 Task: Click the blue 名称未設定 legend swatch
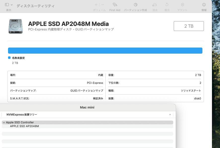(x=9, y=58)
